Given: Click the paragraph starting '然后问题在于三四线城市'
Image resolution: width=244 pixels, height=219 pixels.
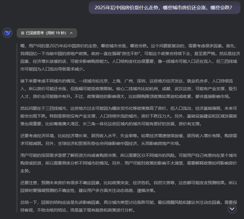Looking at the screenshot, I should click(x=129, y=116).
